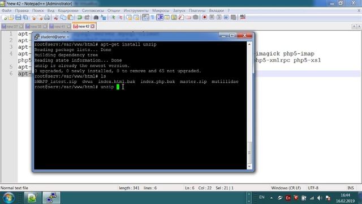Click line number 5 in Notepad++ margin
Viewport: 362px width, 204px height.
(x=11, y=67)
